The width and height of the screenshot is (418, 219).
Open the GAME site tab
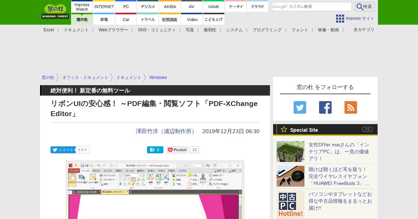pos(214,7)
